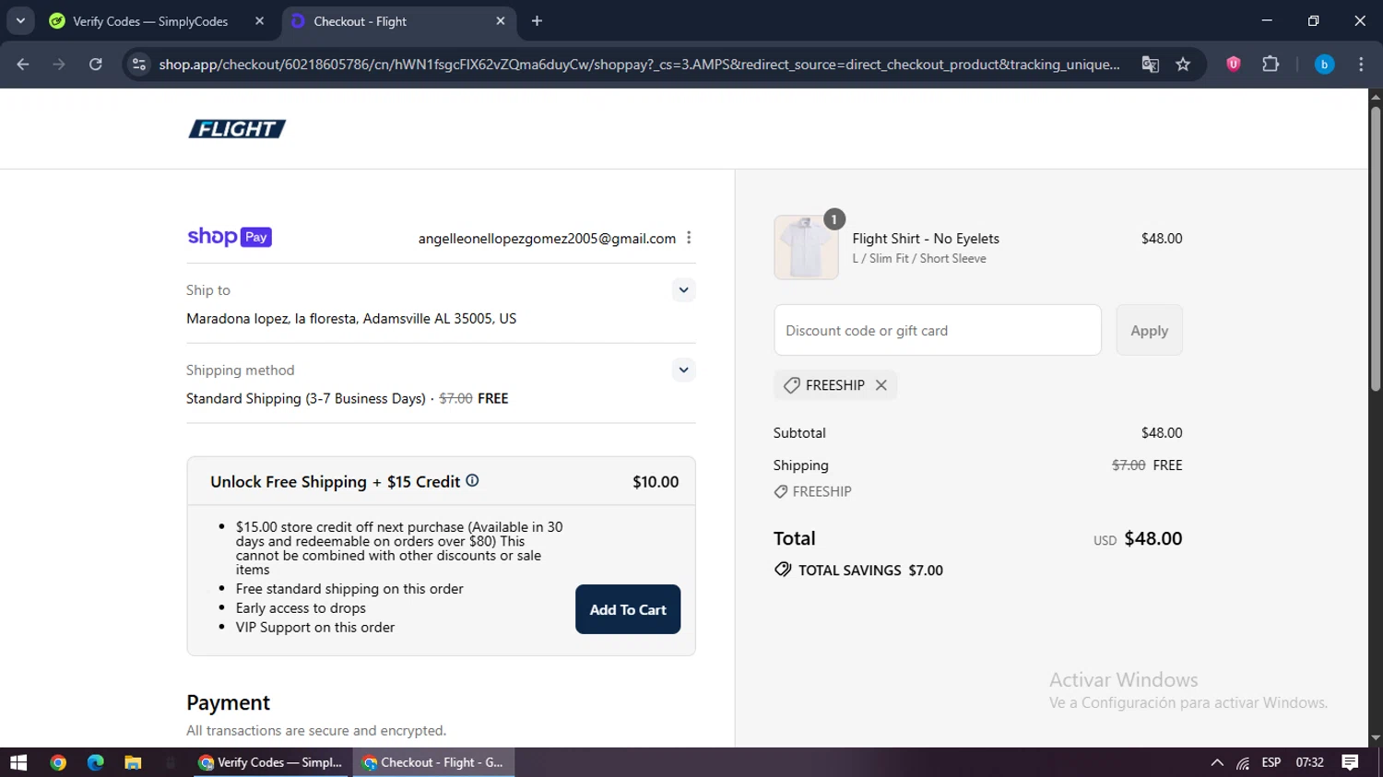Image resolution: width=1383 pixels, height=777 pixels.
Task: Close the Checkout - Flight tab
Action: [501, 21]
